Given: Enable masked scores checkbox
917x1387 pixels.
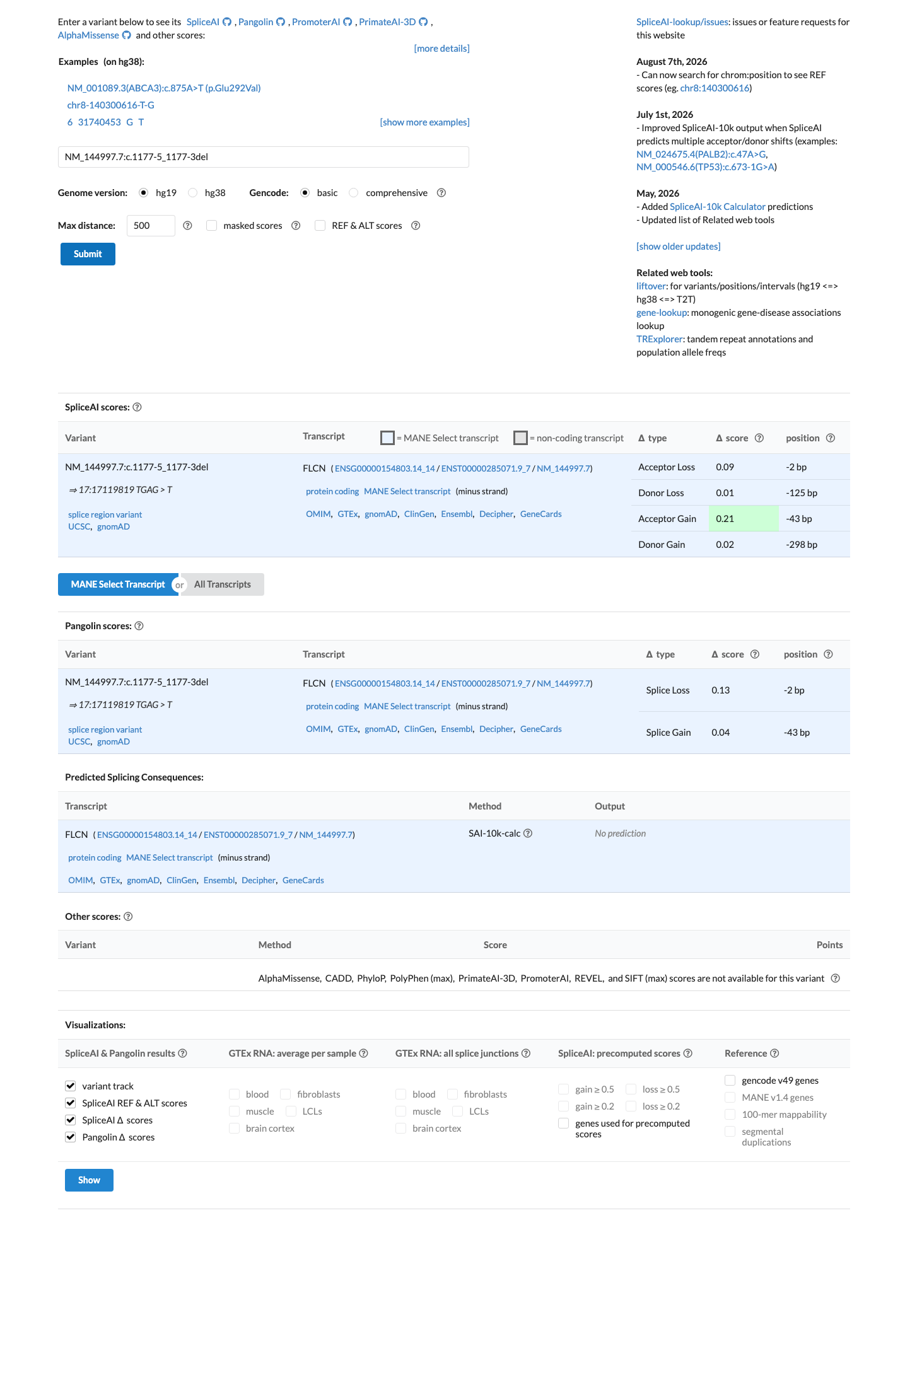Looking at the screenshot, I should (212, 226).
